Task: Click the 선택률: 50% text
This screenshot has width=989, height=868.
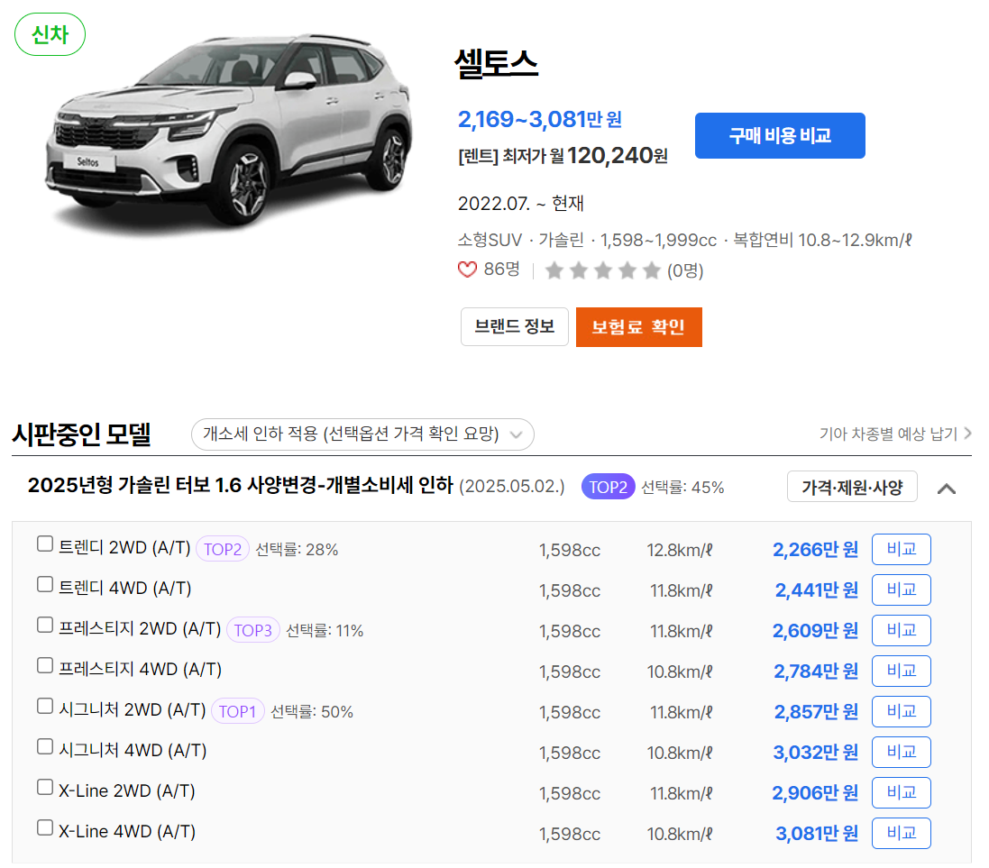Action: pos(312,712)
